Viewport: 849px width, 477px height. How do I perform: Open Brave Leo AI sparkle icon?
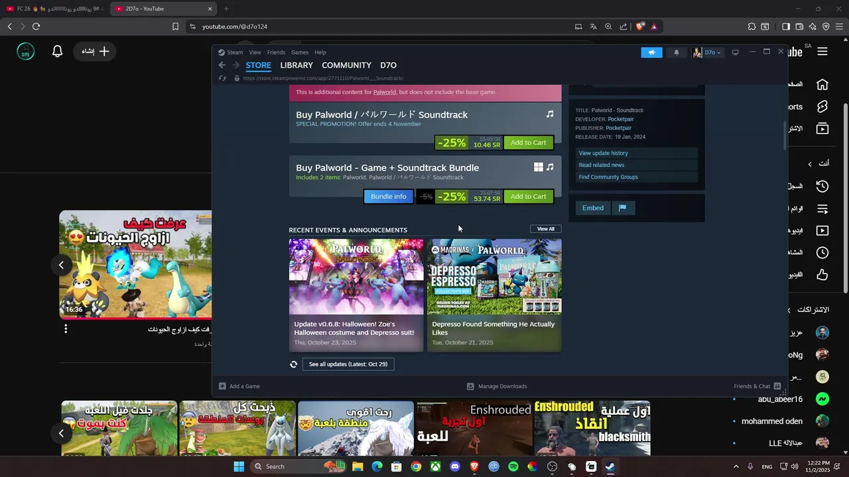[x=813, y=26]
